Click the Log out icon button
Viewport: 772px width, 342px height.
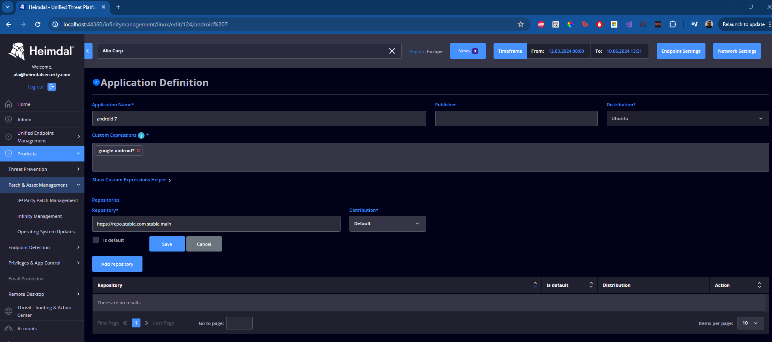[x=52, y=87]
